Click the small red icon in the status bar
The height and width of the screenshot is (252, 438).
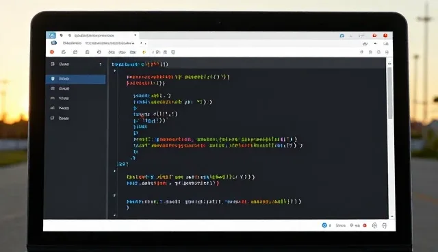[x=365, y=225]
